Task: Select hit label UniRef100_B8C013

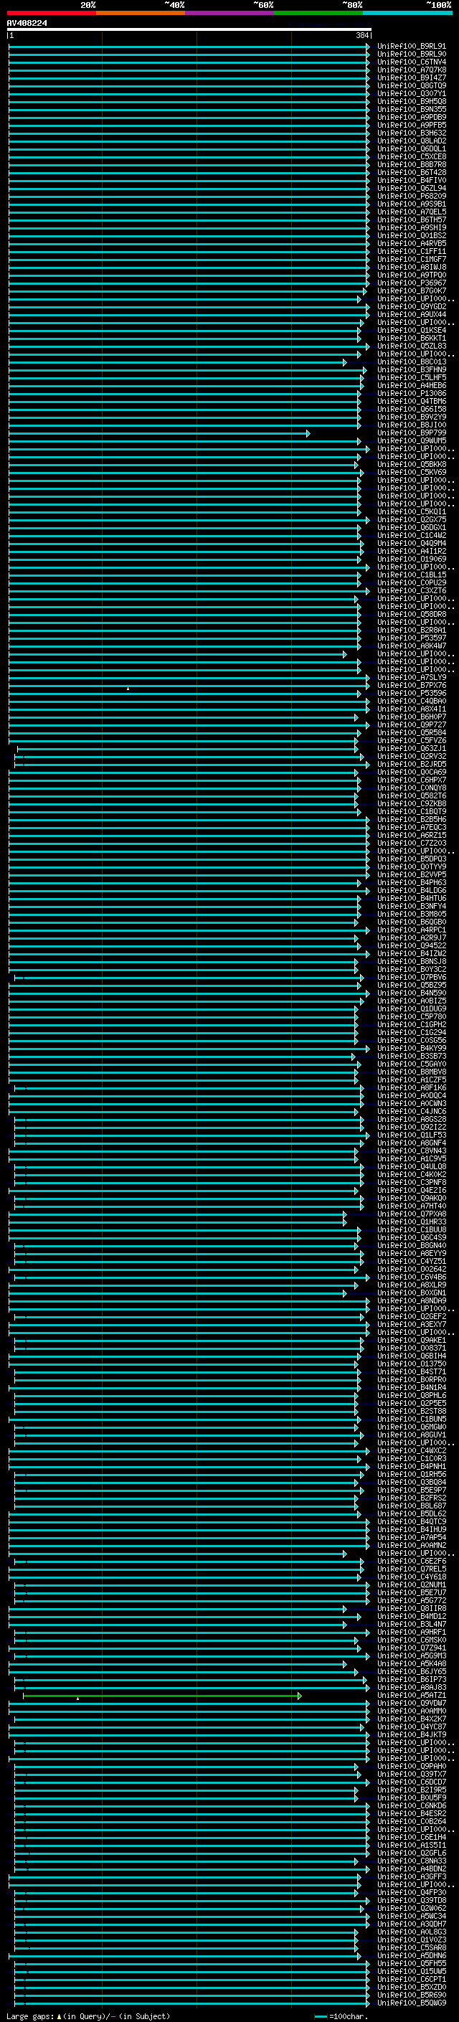Action: pos(412,362)
